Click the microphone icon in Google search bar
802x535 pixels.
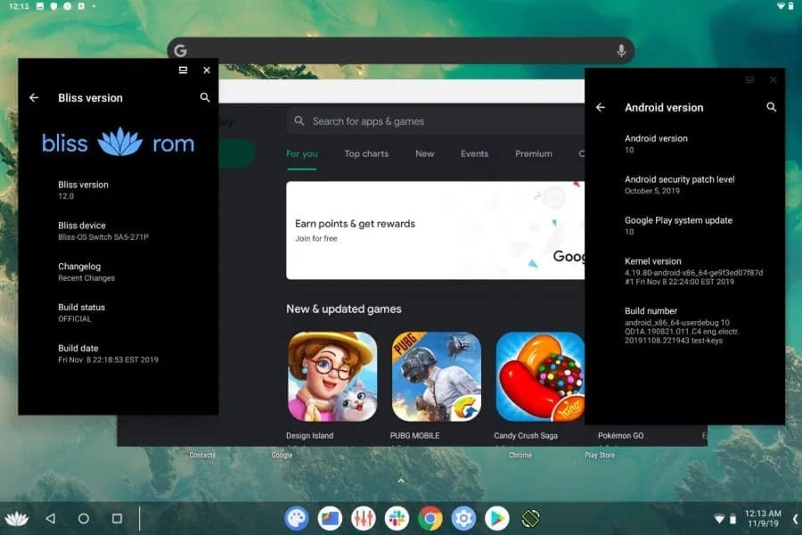pos(621,51)
